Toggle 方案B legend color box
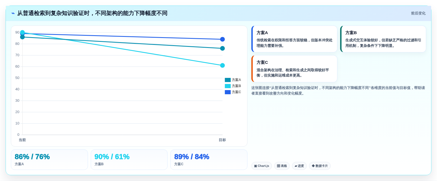 click(228, 86)
